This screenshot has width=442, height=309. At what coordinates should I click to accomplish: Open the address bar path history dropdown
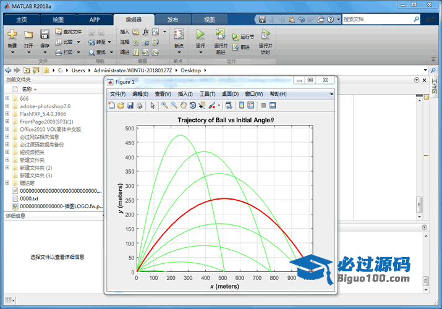pyautogui.click(x=425, y=70)
